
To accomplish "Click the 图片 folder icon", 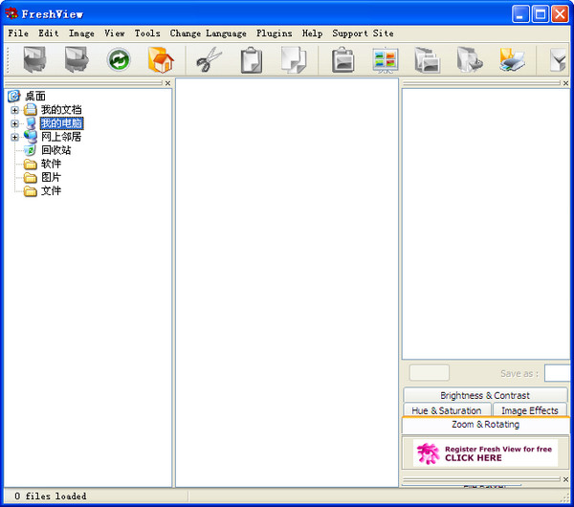I will tap(31, 178).
